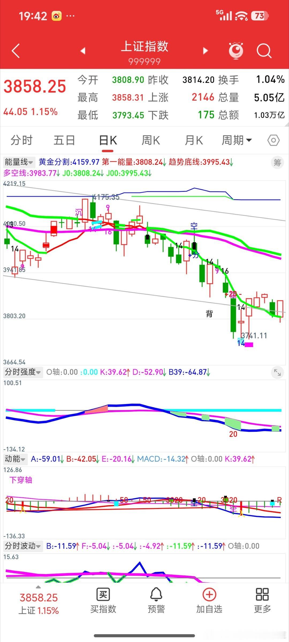Tap the Wi-Fi signal icon
Viewport: 289px width, 642px height.
tap(241, 16)
